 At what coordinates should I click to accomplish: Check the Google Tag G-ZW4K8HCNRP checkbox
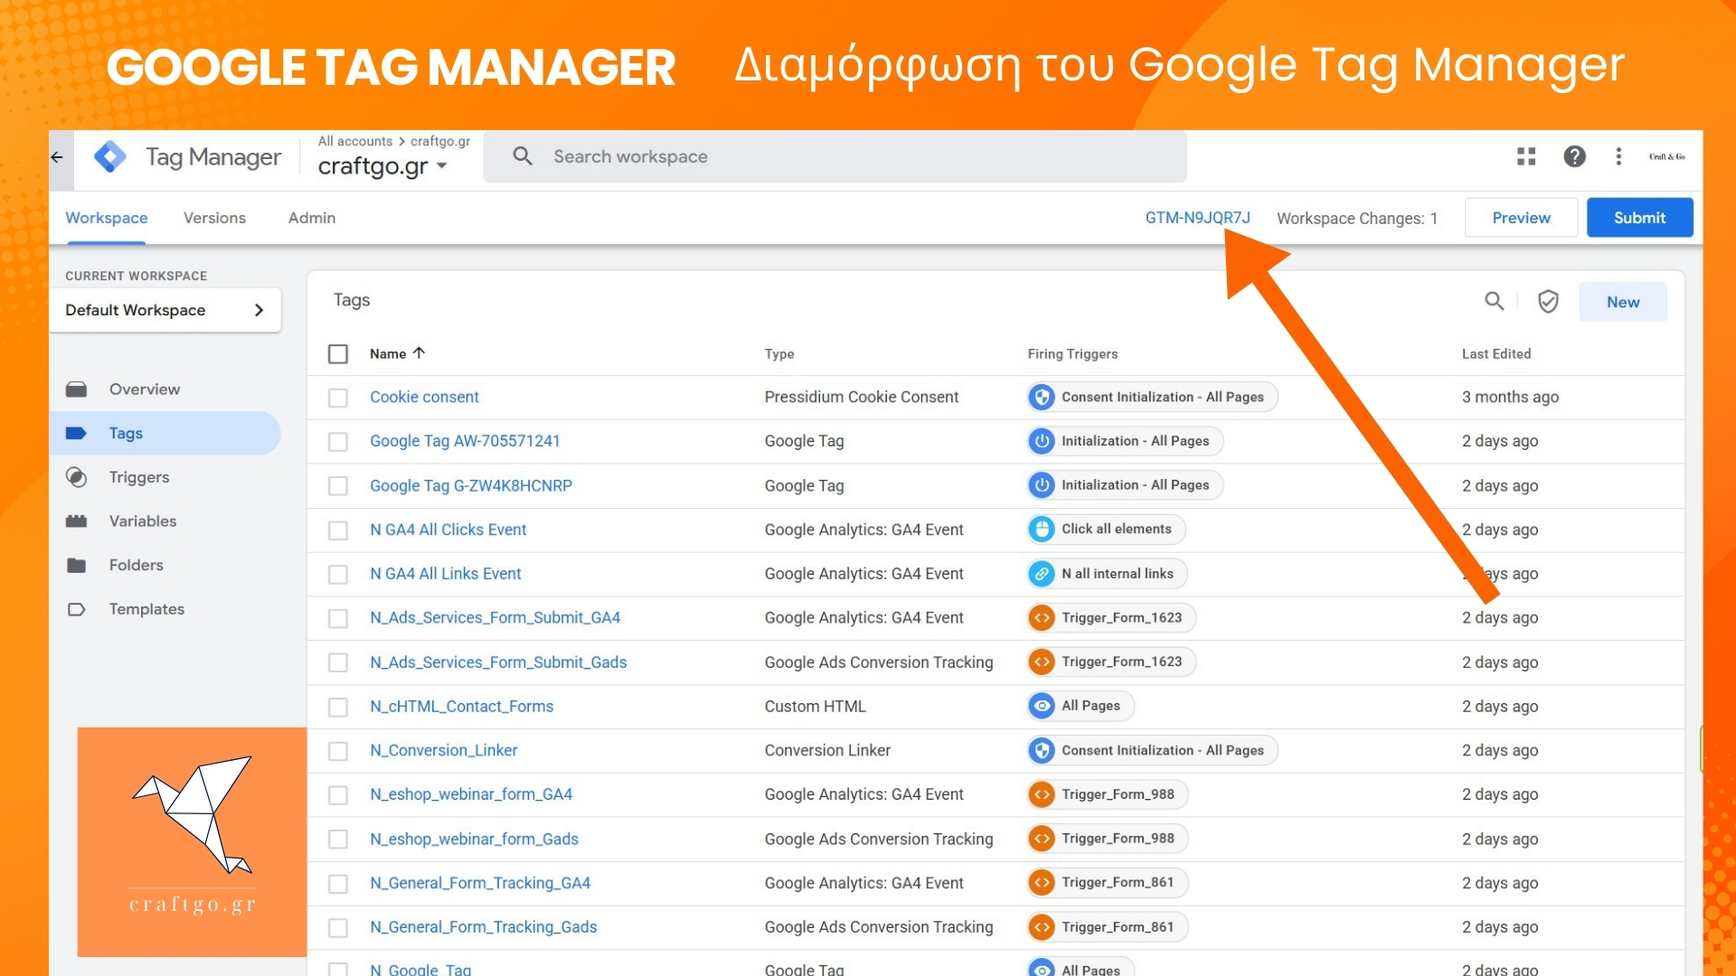point(338,486)
